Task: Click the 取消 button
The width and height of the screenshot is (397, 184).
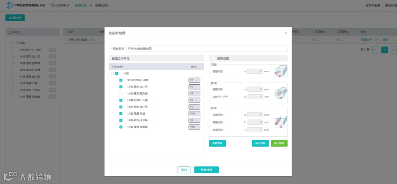Action: pos(184,170)
